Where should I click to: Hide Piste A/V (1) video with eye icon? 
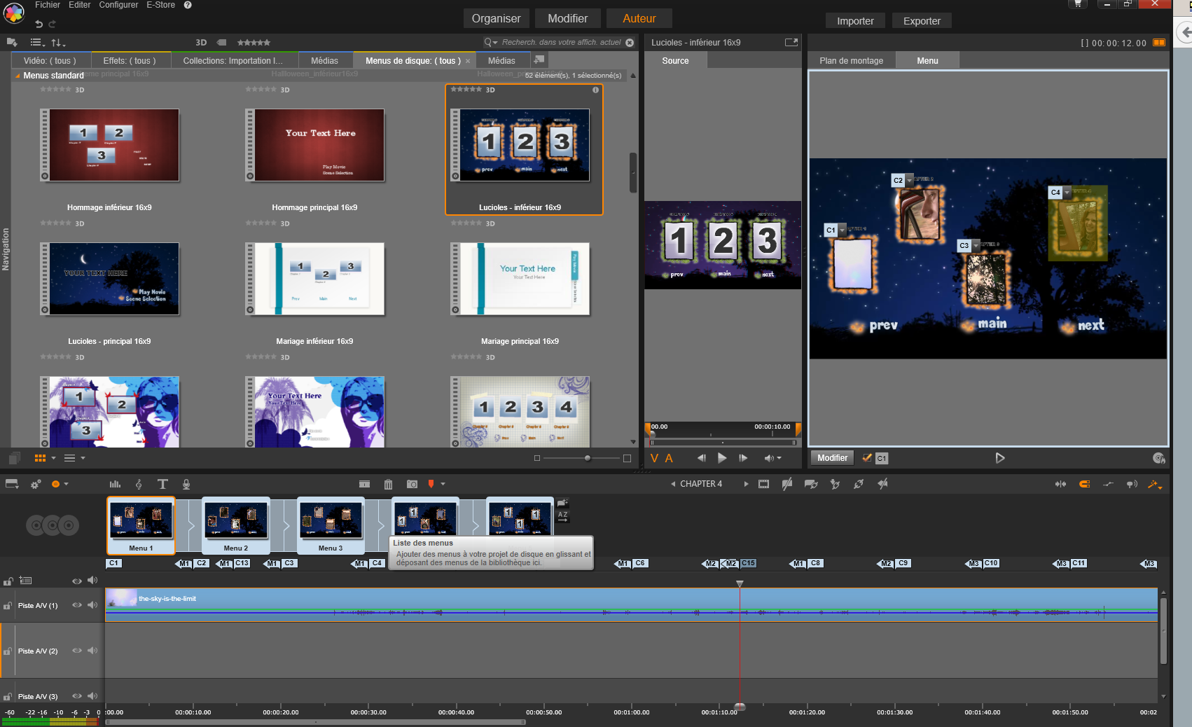click(x=77, y=605)
